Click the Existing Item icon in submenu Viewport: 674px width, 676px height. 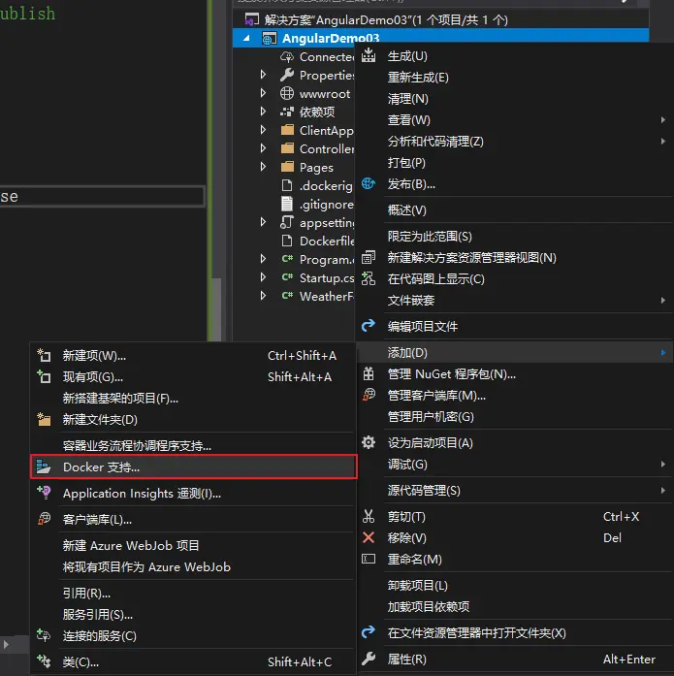44,377
